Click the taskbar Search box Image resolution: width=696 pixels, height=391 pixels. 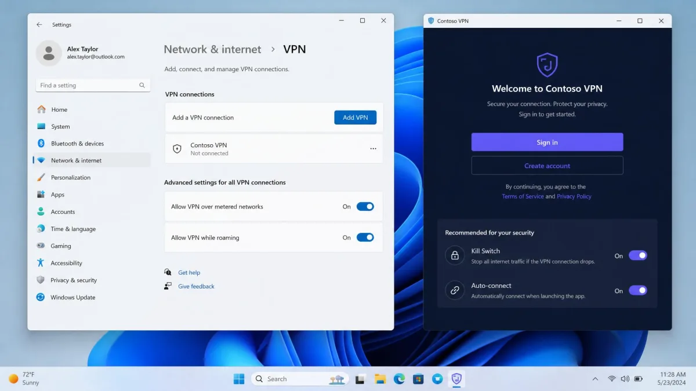(x=300, y=379)
